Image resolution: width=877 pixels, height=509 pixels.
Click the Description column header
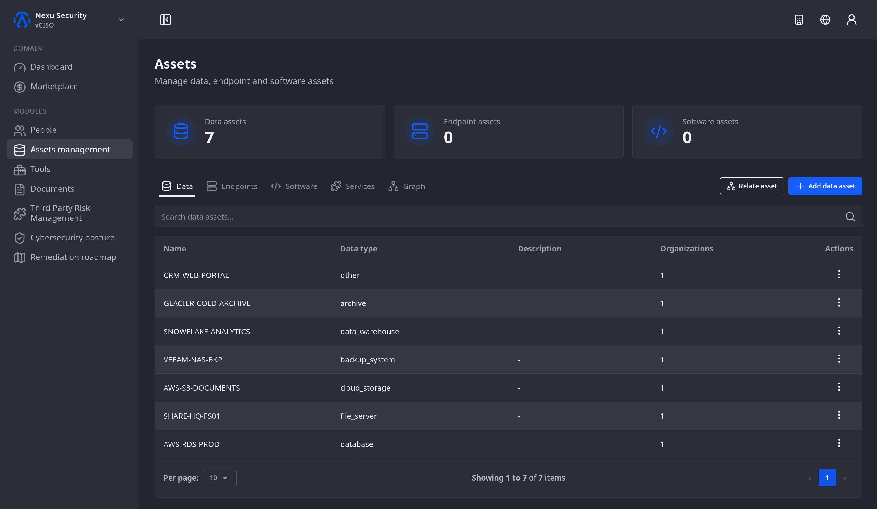click(539, 249)
